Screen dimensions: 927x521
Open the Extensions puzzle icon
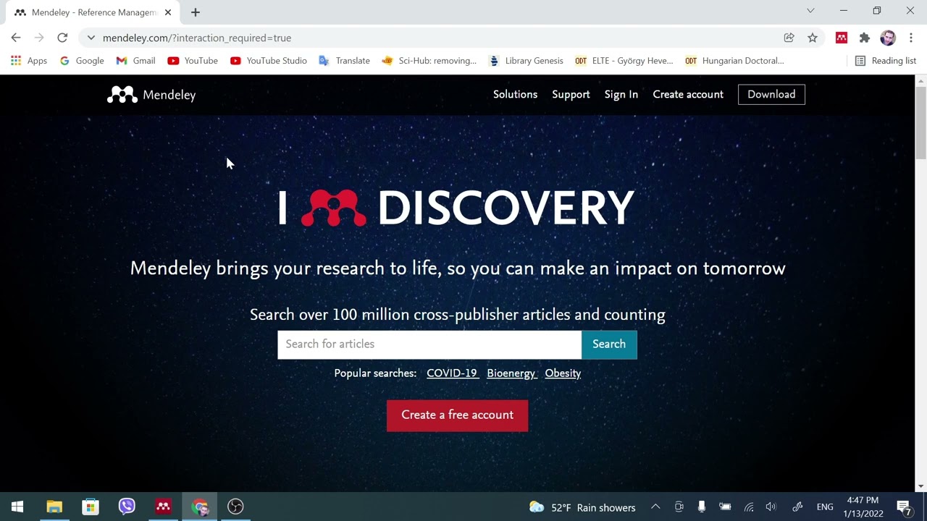(865, 38)
